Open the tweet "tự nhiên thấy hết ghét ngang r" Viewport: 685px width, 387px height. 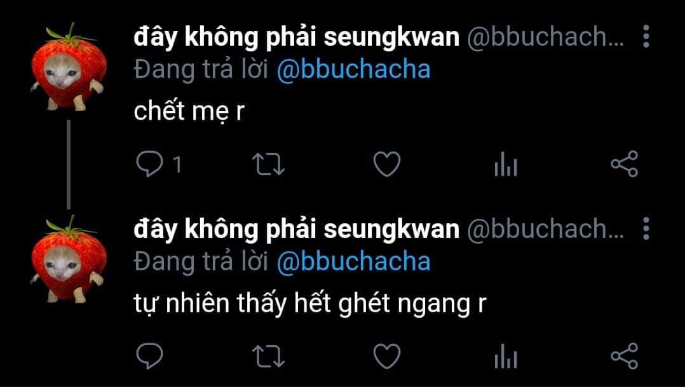click(x=309, y=303)
